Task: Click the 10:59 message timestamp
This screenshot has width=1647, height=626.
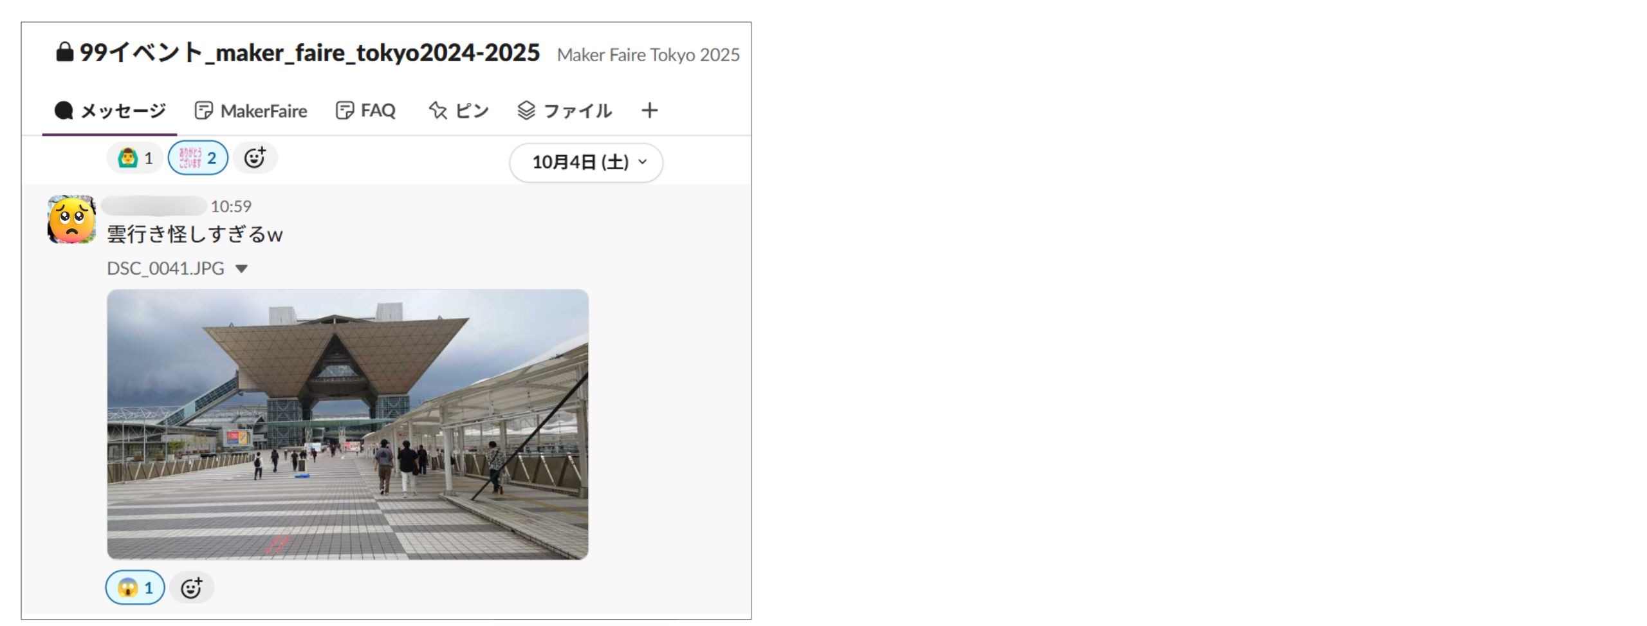Action: (x=231, y=207)
